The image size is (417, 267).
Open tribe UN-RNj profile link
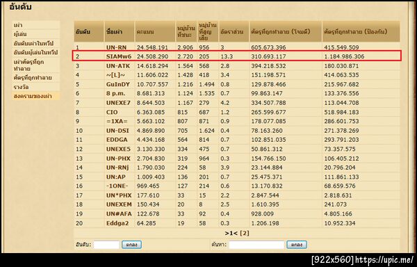click(x=118, y=168)
